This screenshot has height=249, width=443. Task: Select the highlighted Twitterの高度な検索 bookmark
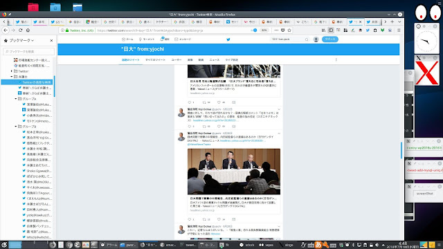pos(27,82)
